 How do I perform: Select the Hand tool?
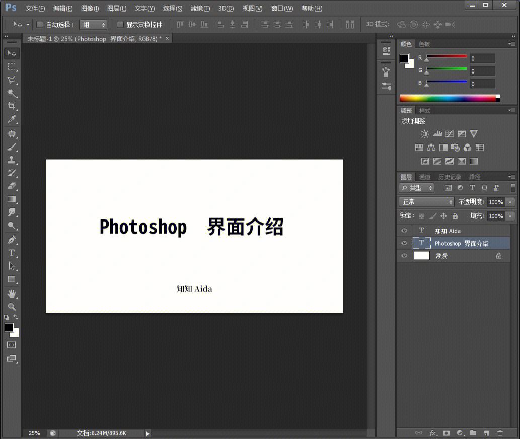click(12, 294)
